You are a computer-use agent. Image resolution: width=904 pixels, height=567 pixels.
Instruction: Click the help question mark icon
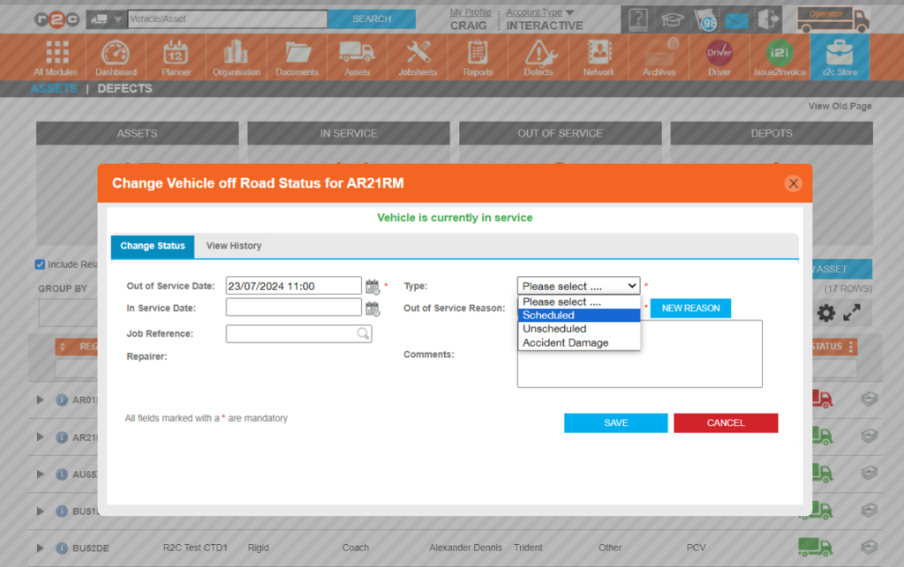coord(638,20)
